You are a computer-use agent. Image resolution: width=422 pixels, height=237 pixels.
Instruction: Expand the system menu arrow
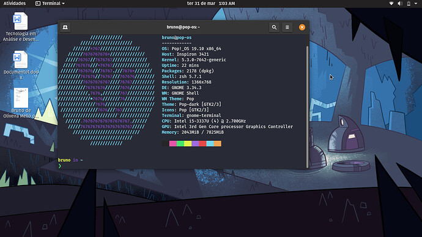(416, 4)
